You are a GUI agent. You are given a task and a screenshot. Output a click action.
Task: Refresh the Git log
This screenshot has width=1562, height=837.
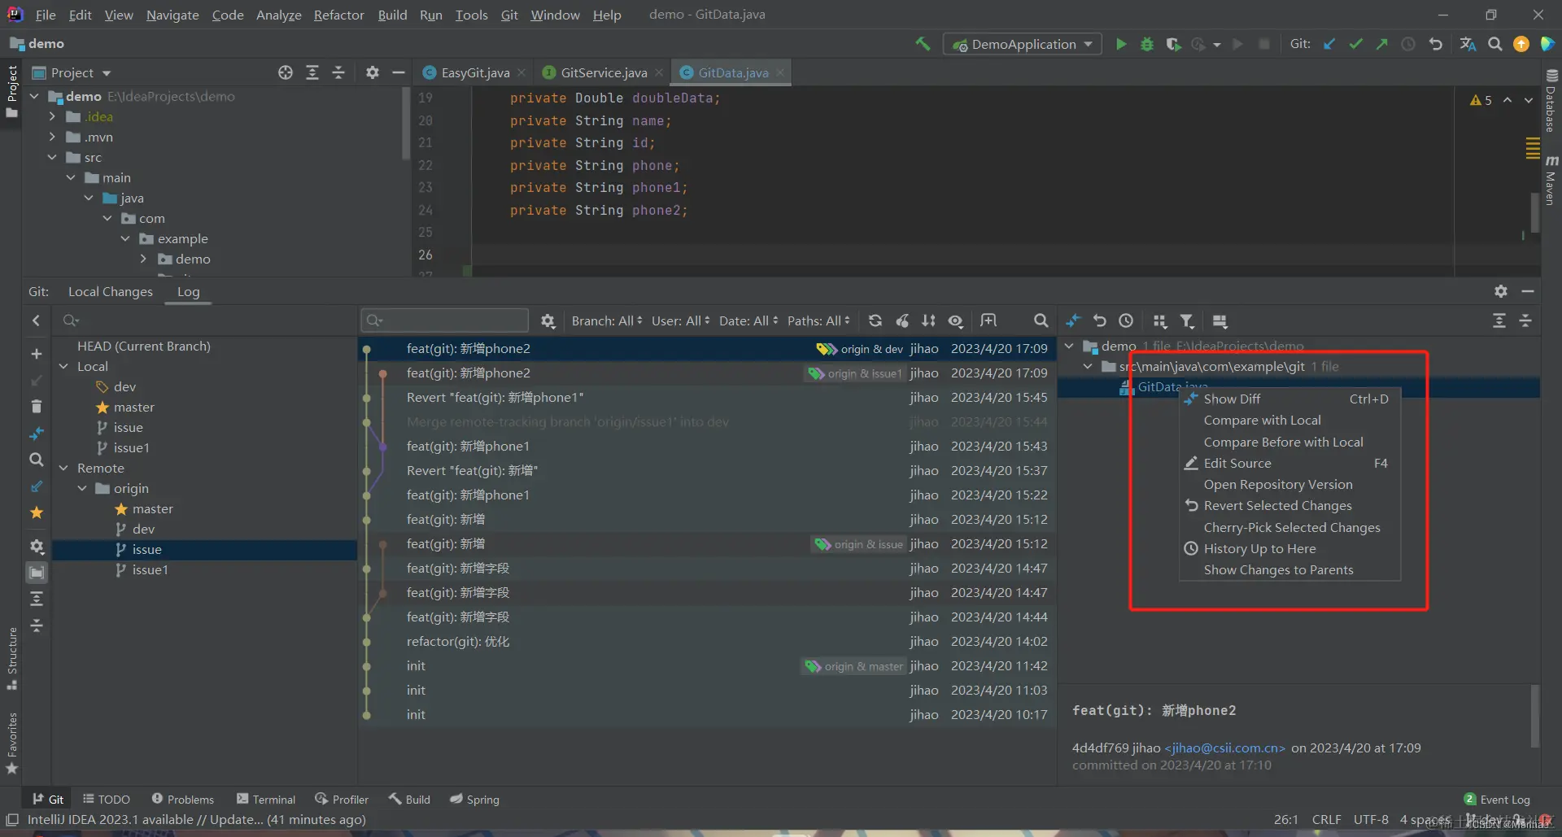coord(875,321)
